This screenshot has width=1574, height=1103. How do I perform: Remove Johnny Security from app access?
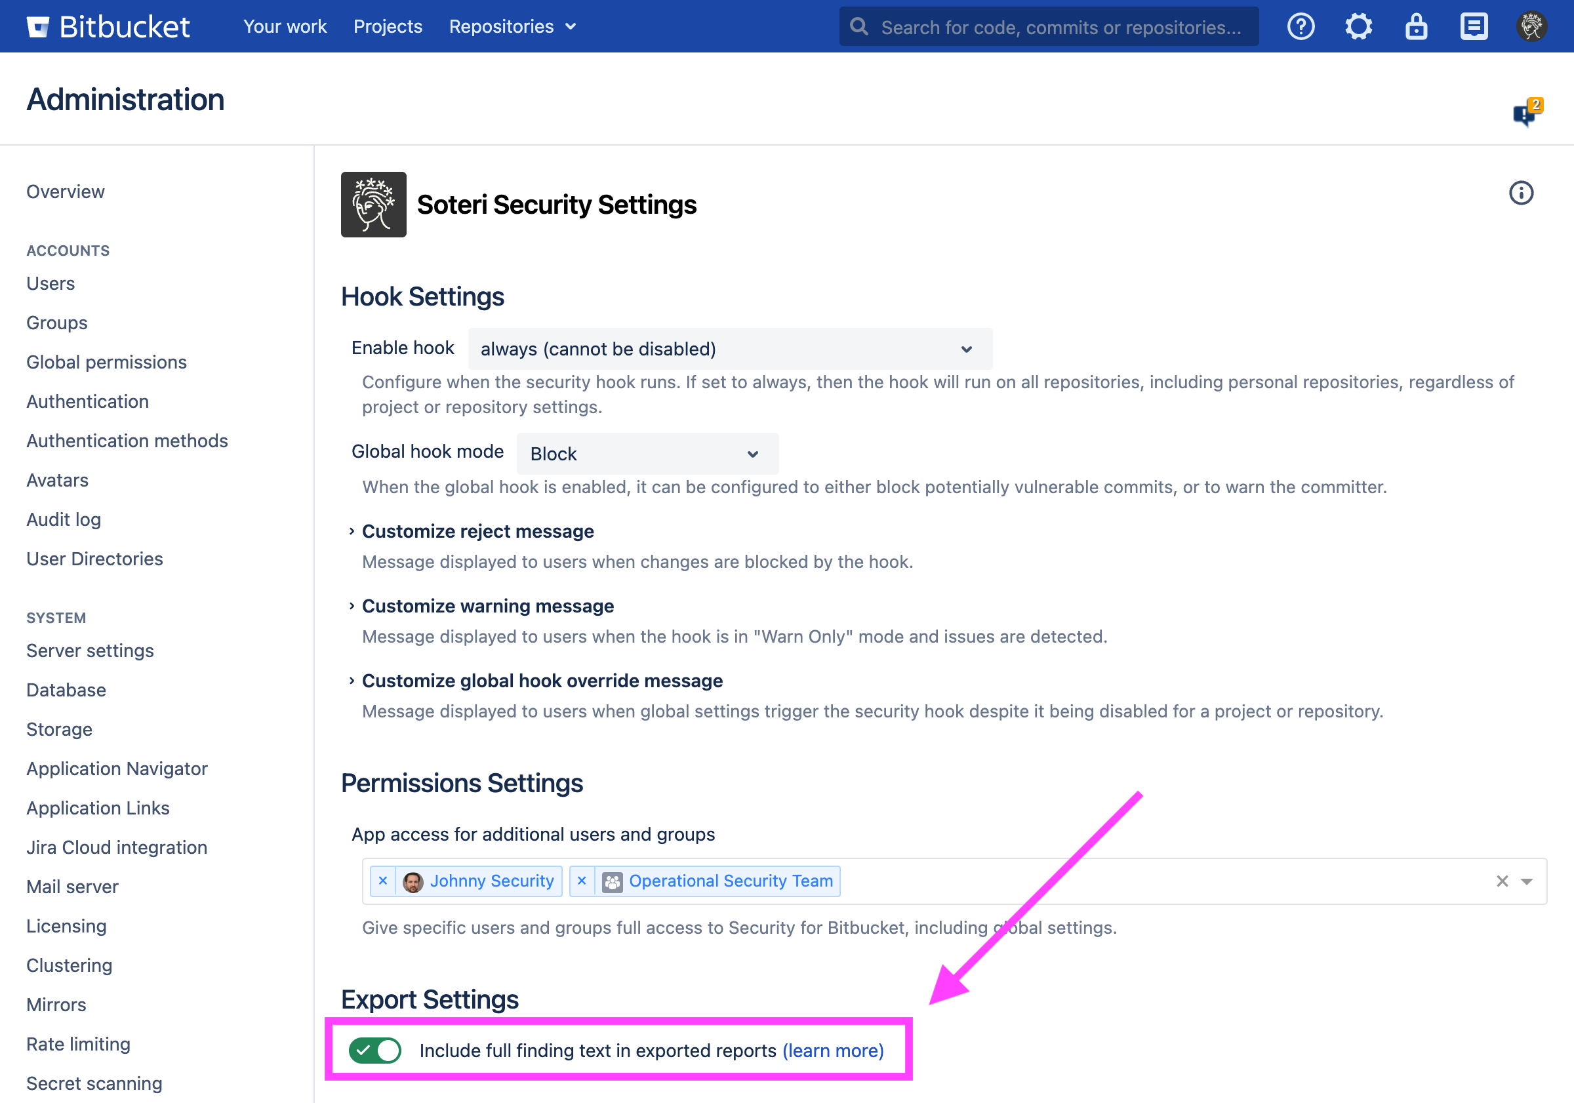coord(383,880)
